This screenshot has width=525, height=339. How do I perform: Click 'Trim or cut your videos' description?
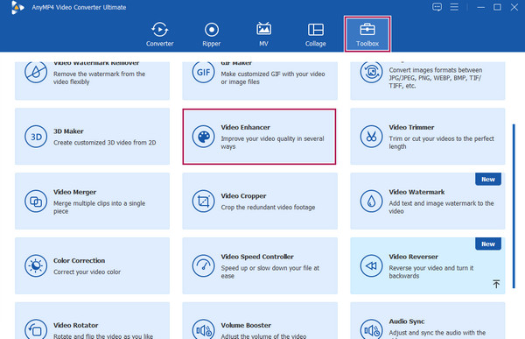[x=441, y=143]
